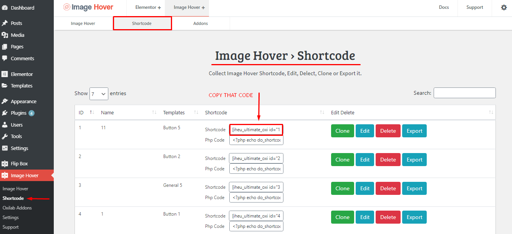Sort table by Shortcode column arrows
The image size is (512, 234).
click(322, 112)
